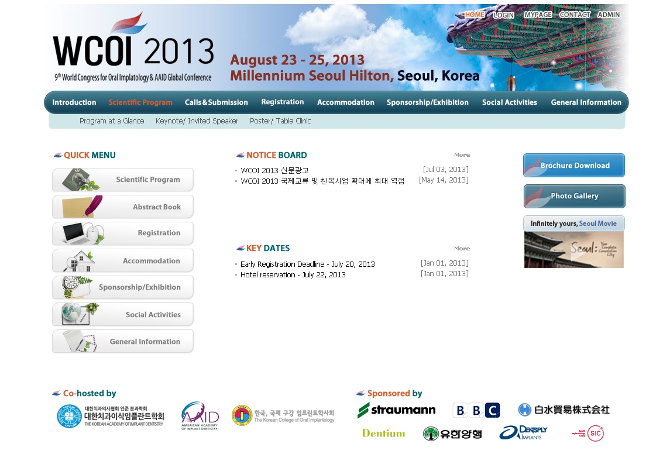Open Registration in the main navigation bar
Viewport: 670px width, 454px height.
point(283,102)
